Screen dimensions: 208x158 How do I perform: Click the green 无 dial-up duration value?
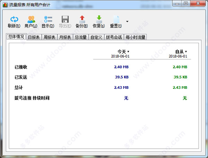pyautogui.click(x=185, y=98)
